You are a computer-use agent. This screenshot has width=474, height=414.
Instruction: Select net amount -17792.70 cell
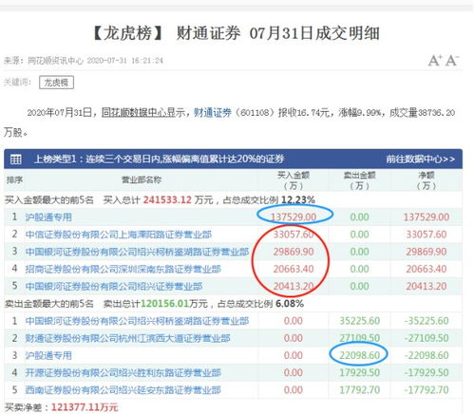(427, 390)
